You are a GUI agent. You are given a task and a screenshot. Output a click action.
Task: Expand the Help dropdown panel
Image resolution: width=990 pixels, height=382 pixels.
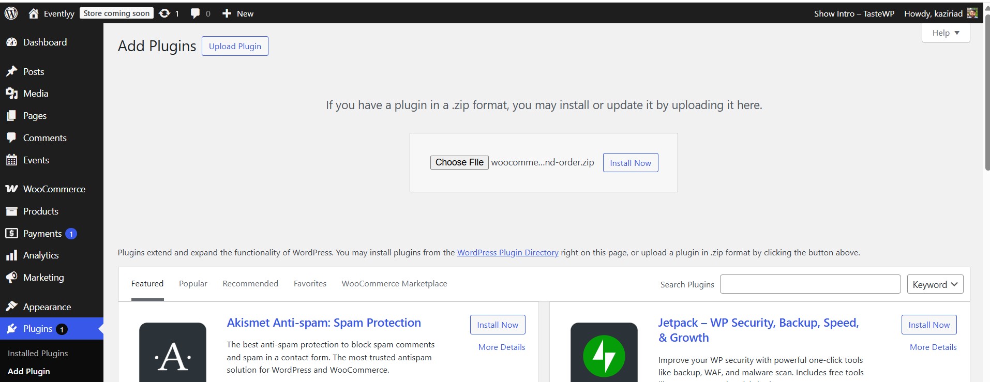[946, 33]
